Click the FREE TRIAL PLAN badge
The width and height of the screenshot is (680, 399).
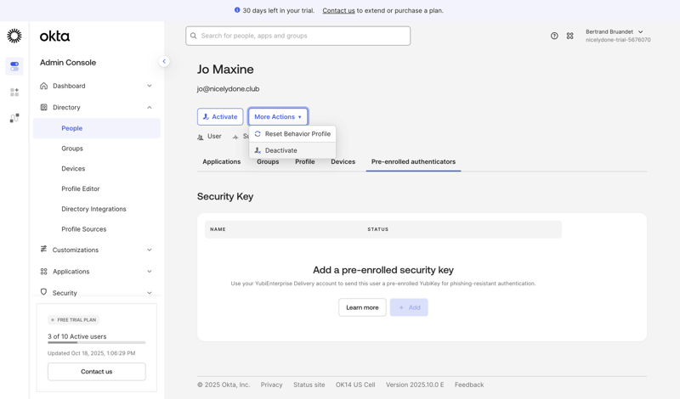[x=74, y=320]
